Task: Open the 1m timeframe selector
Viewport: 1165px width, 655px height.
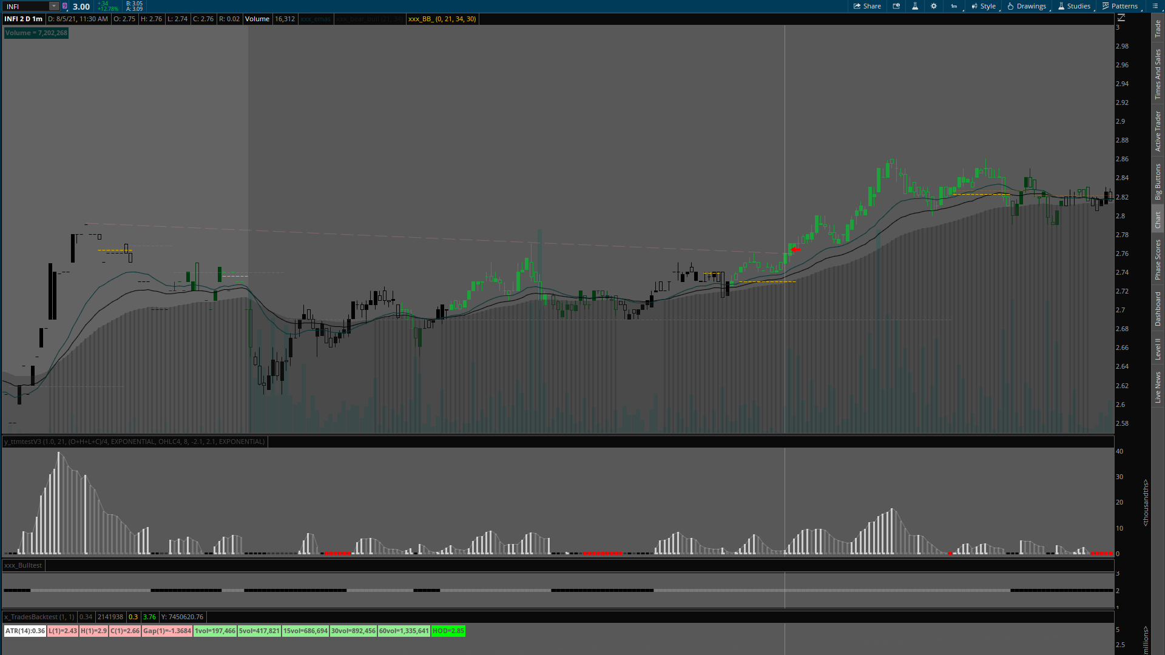Action: pos(954,6)
